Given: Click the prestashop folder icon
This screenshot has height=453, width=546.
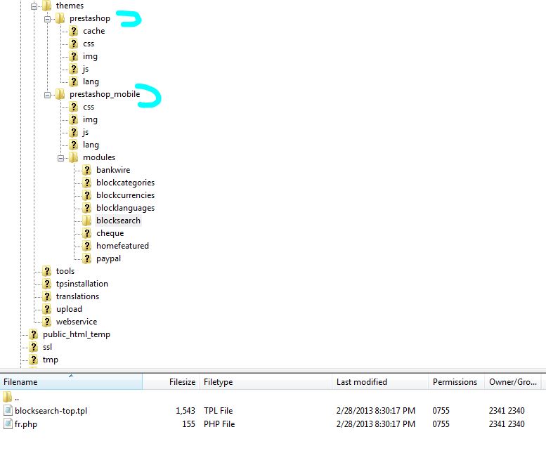Looking at the screenshot, I should pyautogui.click(x=60, y=18).
